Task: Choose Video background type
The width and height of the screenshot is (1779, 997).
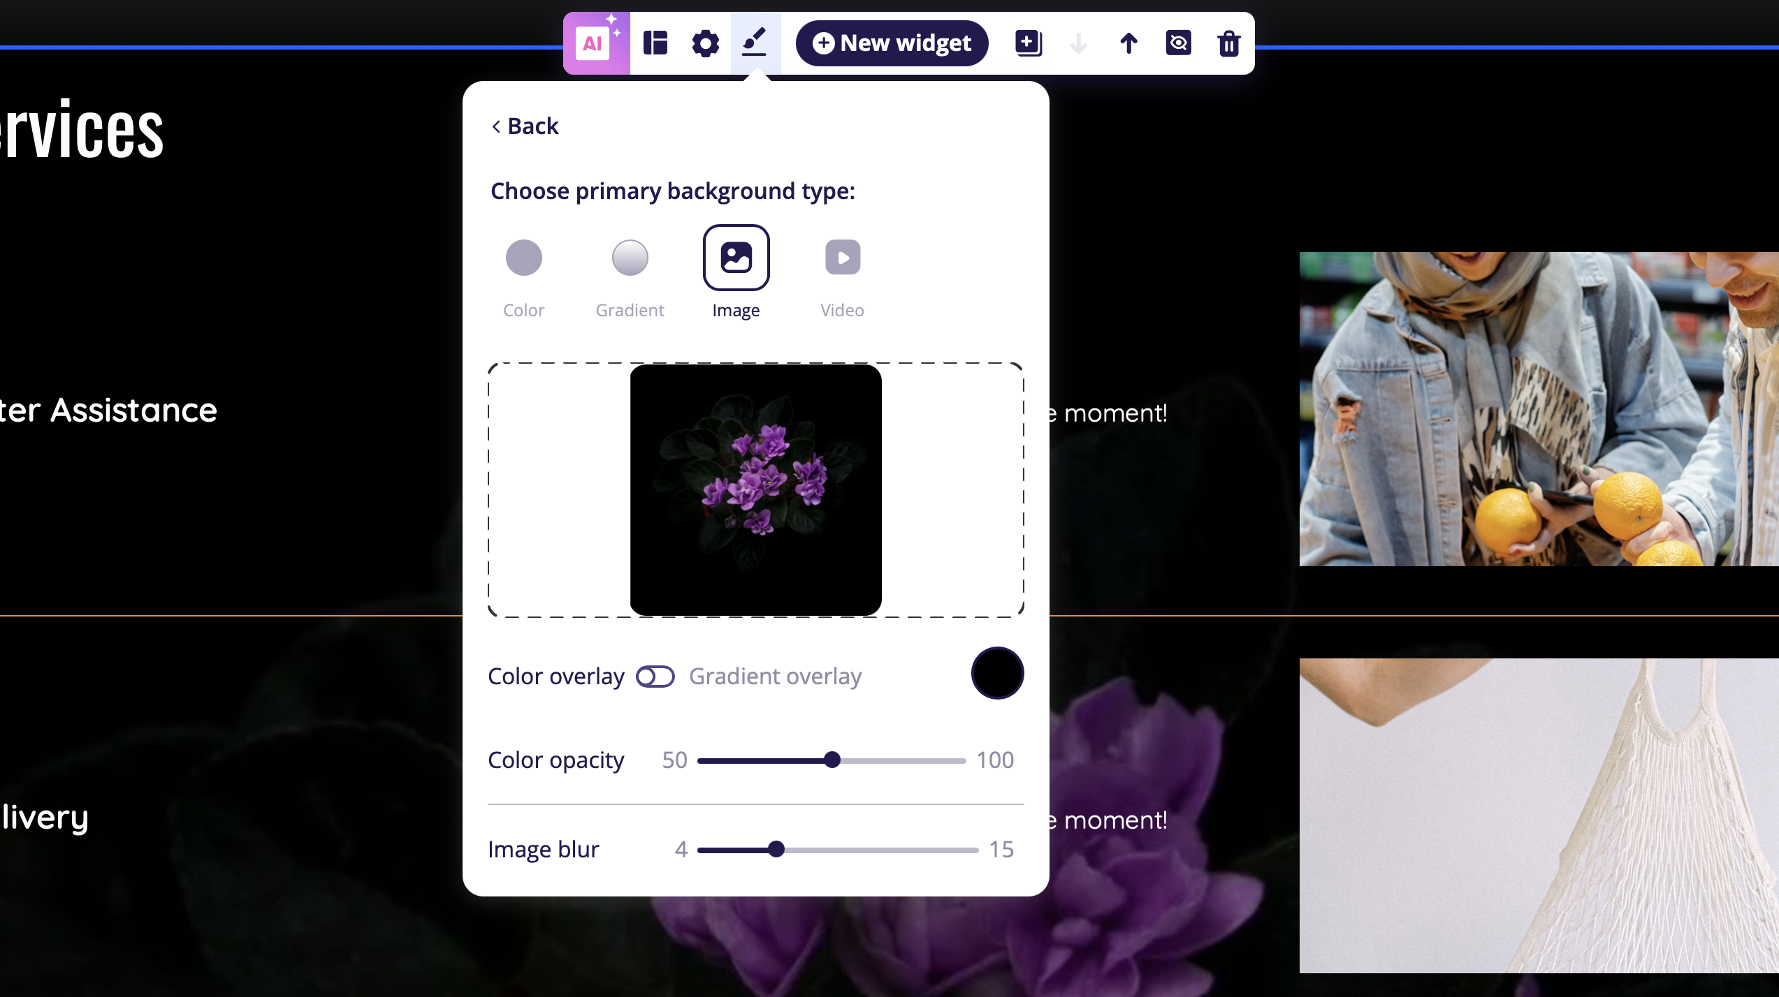Action: [842, 258]
